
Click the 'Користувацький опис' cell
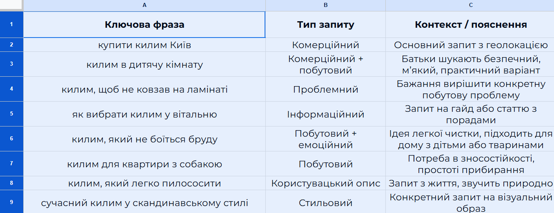[325, 184]
